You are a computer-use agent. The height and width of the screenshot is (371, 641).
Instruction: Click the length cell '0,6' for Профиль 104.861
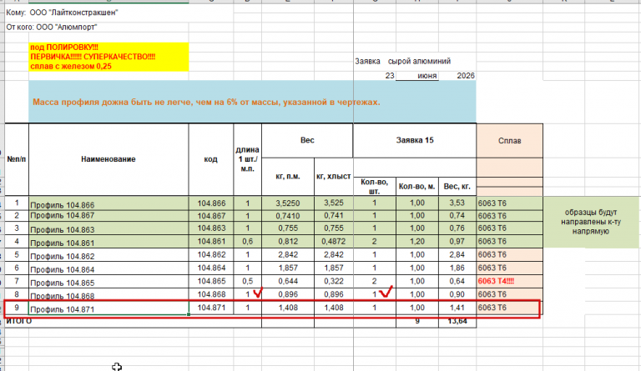(247, 242)
